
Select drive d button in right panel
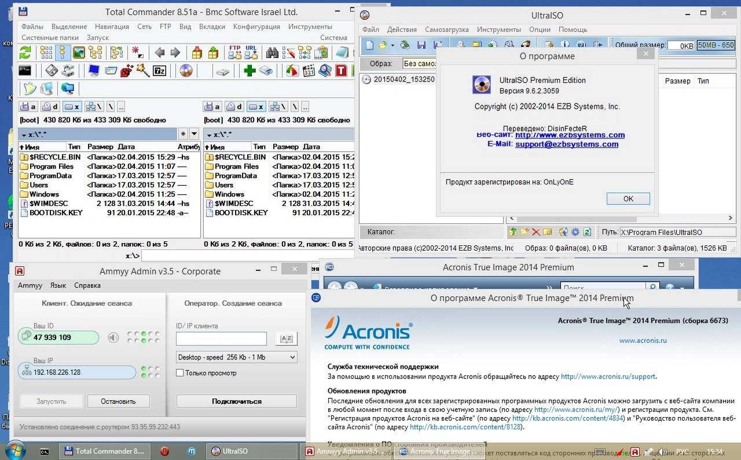coord(234,107)
